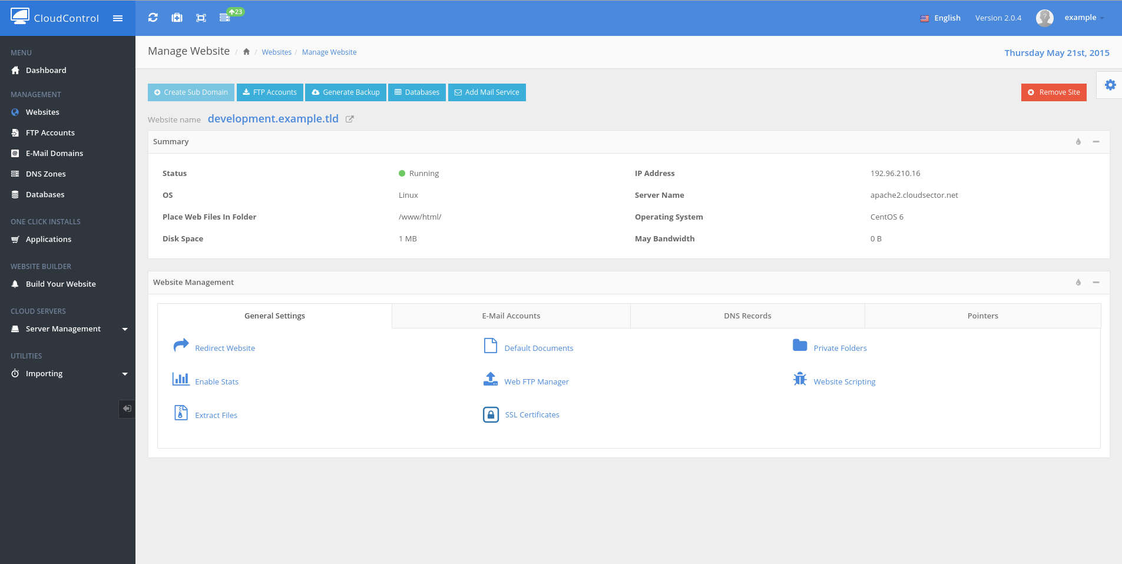Click Add Mail Service button
This screenshot has height=564, width=1122.
[487, 92]
